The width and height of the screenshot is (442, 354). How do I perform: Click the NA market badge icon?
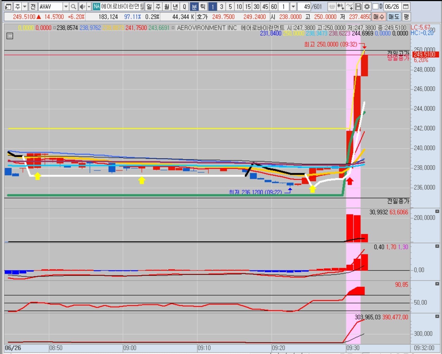click(x=96, y=6)
